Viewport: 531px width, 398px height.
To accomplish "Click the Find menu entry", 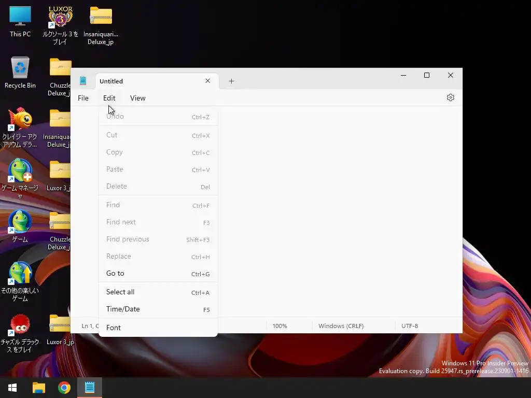I will click(158, 205).
